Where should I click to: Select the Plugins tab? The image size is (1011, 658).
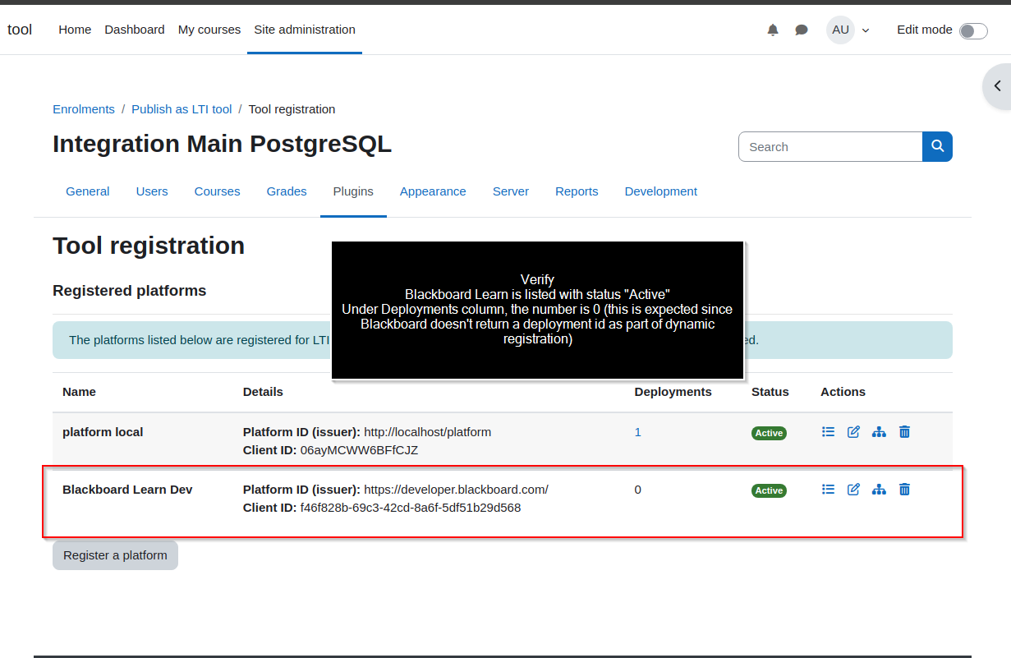(x=353, y=191)
